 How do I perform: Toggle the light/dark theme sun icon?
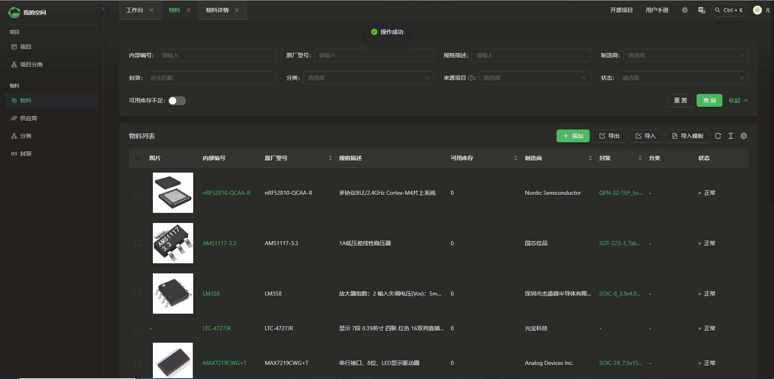pos(684,10)
